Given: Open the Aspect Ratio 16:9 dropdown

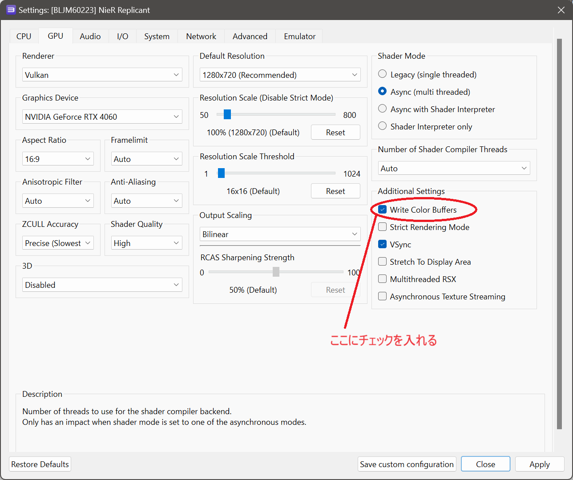Looking at the screenshot, I should pos(58,159).
